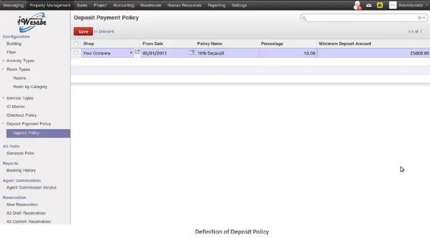Image resolution: width=430 pixels, height=238 pixels.
Task: Open the Shop dropdown showing Your Company
Action: point(131,53)
